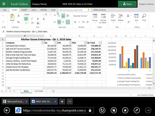Switch to the DATA tab

[x=34, y=10]
